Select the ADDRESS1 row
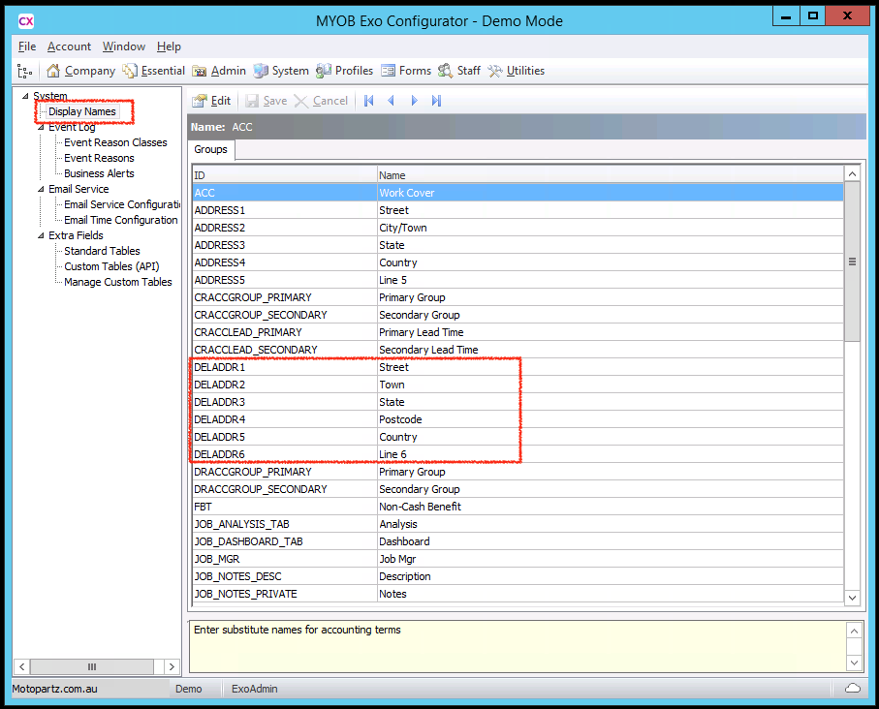The width and height of the screenshot is (879, 709). [x=518, y=210]
